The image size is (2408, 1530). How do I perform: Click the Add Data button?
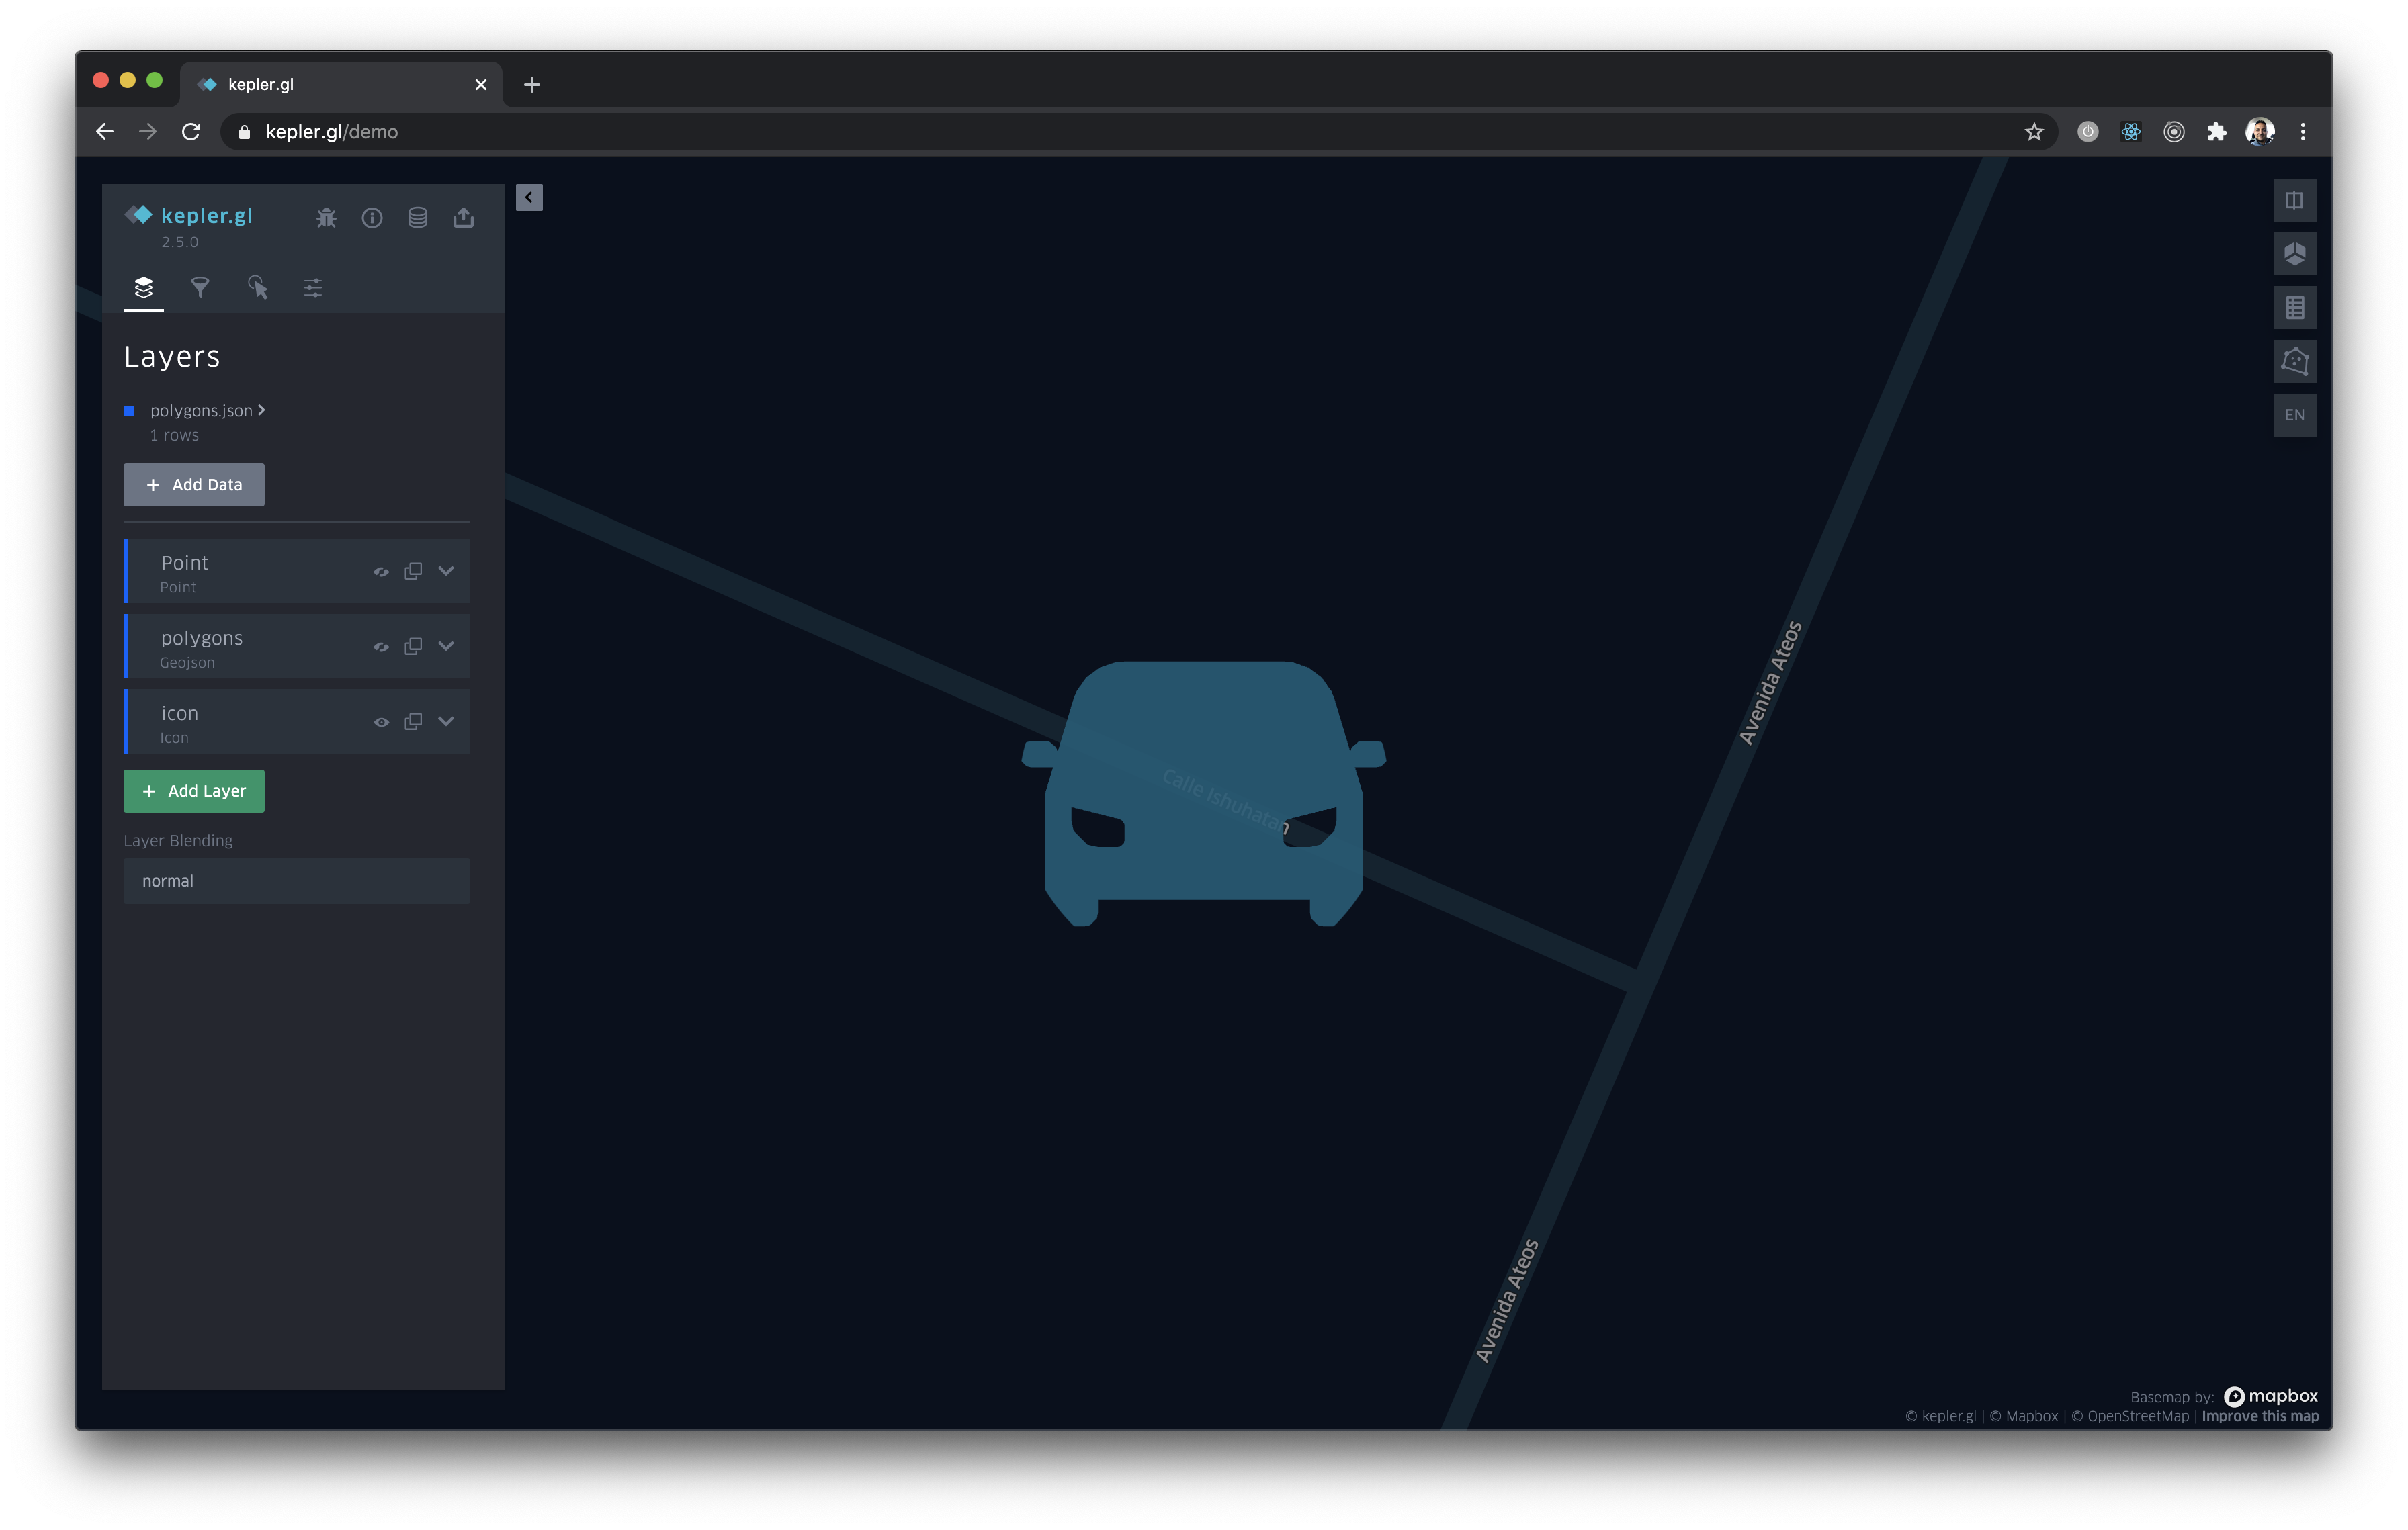[x=193, y=485]
